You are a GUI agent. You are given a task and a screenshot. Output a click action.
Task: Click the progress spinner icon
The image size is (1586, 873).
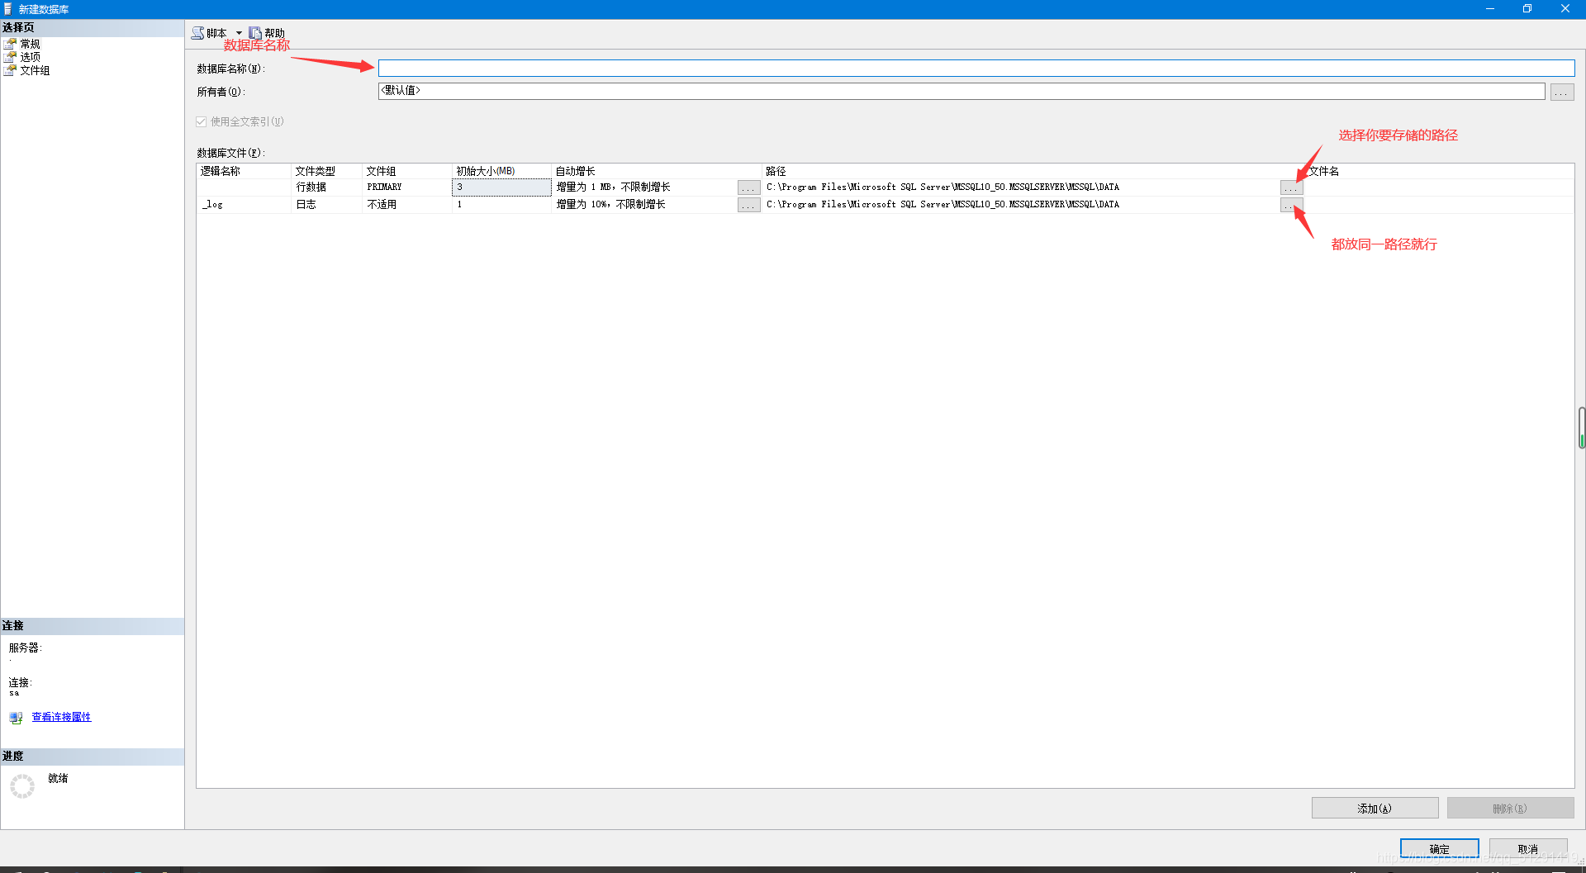(x=22, y=786)
